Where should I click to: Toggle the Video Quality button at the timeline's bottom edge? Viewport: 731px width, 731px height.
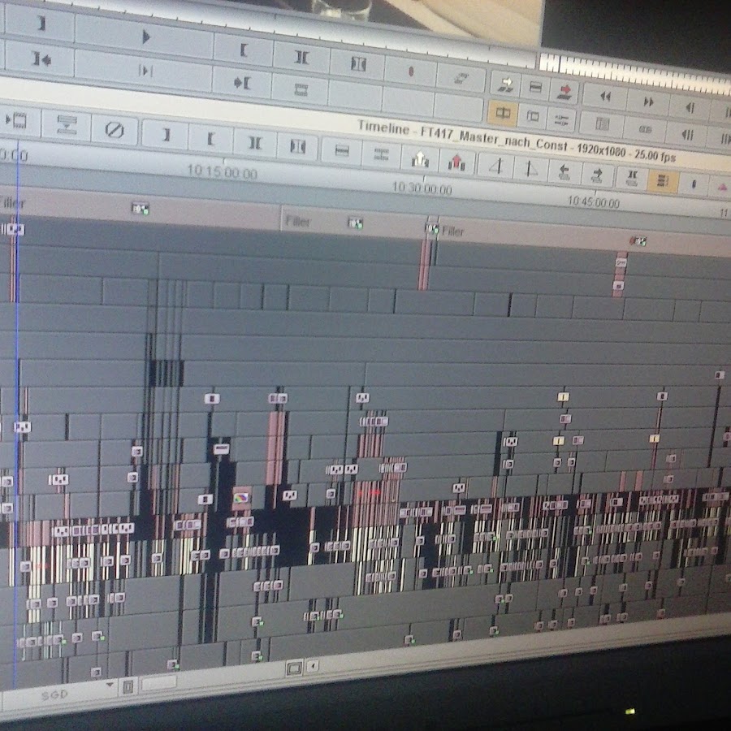pos(294,668)
